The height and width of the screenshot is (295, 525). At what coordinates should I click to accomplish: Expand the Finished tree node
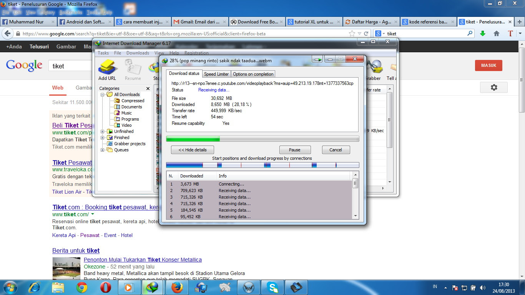point(103,138)
